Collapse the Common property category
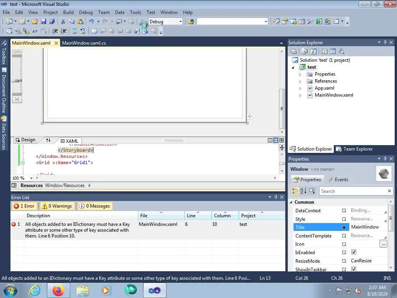Viewport: 397px width, 298px height. coord(291,202)
